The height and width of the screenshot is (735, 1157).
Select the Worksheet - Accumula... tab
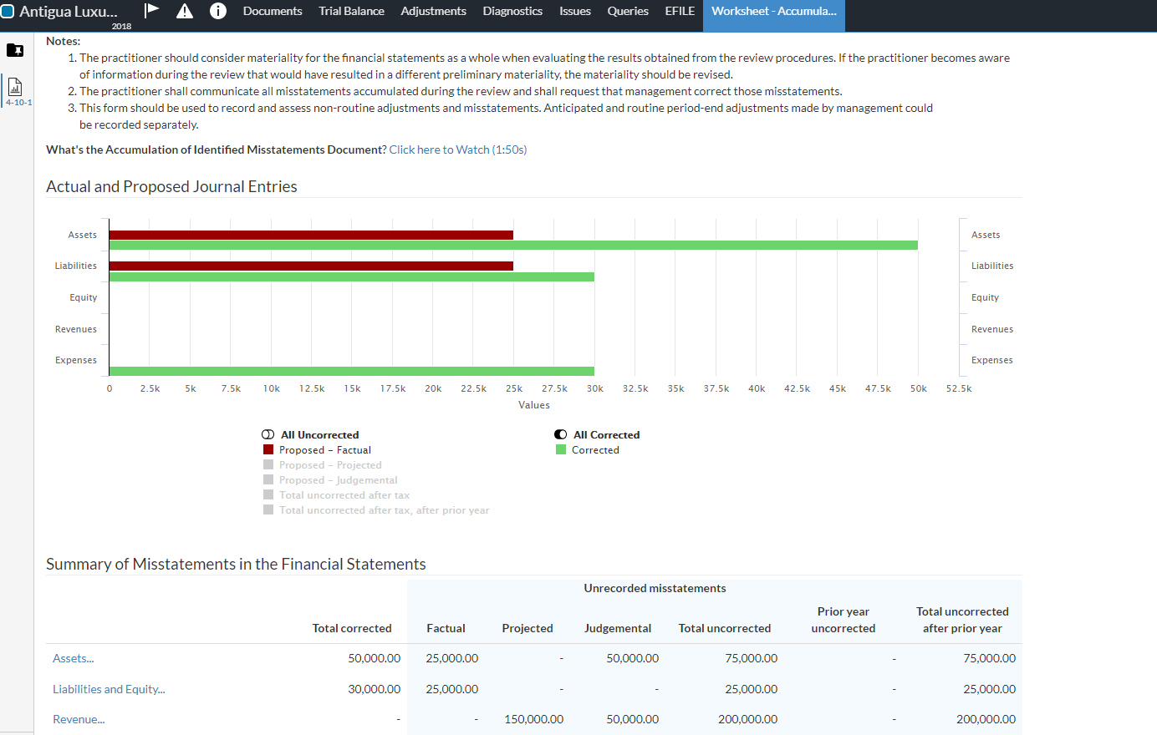pos(773,11)
